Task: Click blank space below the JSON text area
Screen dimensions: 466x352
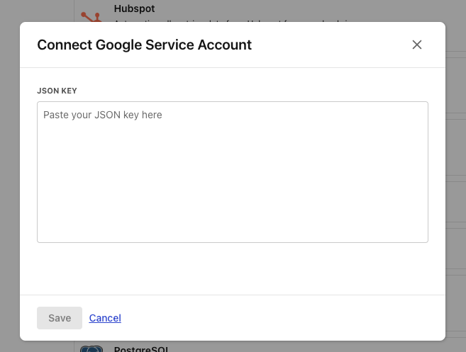Action: (233, 269)
